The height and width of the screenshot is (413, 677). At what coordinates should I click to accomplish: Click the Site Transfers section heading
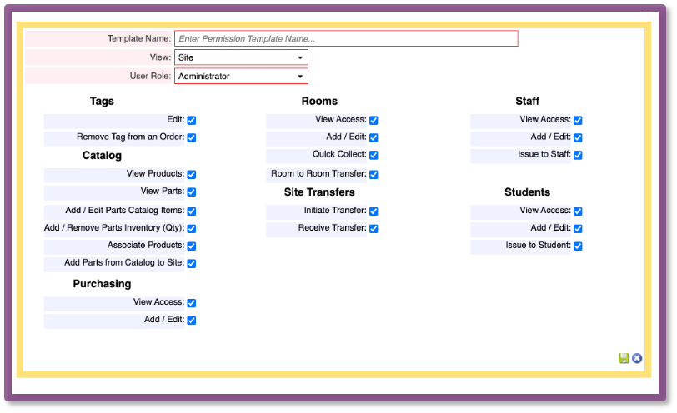[x=319, y=192]
